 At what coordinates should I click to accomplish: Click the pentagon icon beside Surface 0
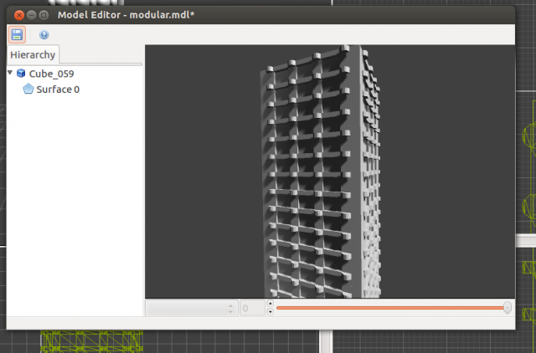coord(28,89)
